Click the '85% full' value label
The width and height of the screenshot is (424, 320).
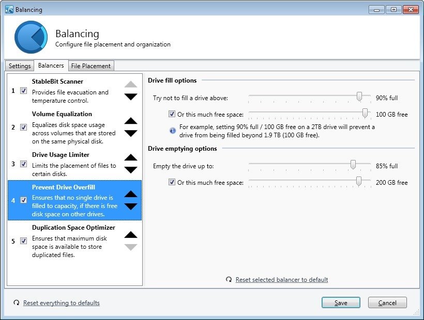[387, 166]
